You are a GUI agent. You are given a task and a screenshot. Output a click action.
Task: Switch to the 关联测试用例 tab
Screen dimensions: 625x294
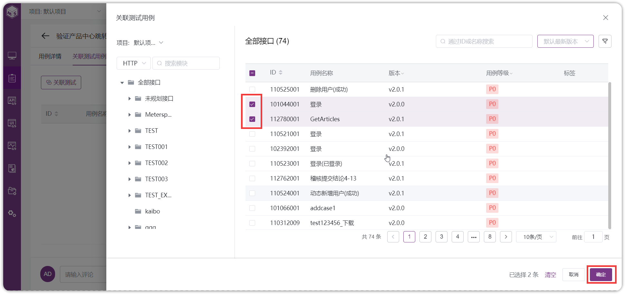point(89,56)
